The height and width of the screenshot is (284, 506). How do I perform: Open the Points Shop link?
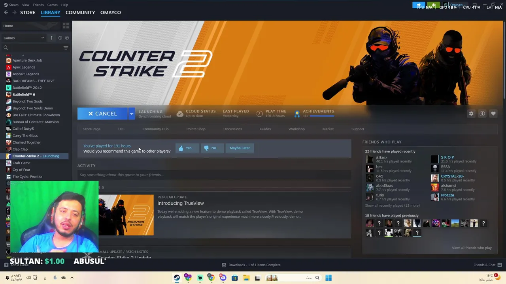pyautogui.click(x=196, y=129)
